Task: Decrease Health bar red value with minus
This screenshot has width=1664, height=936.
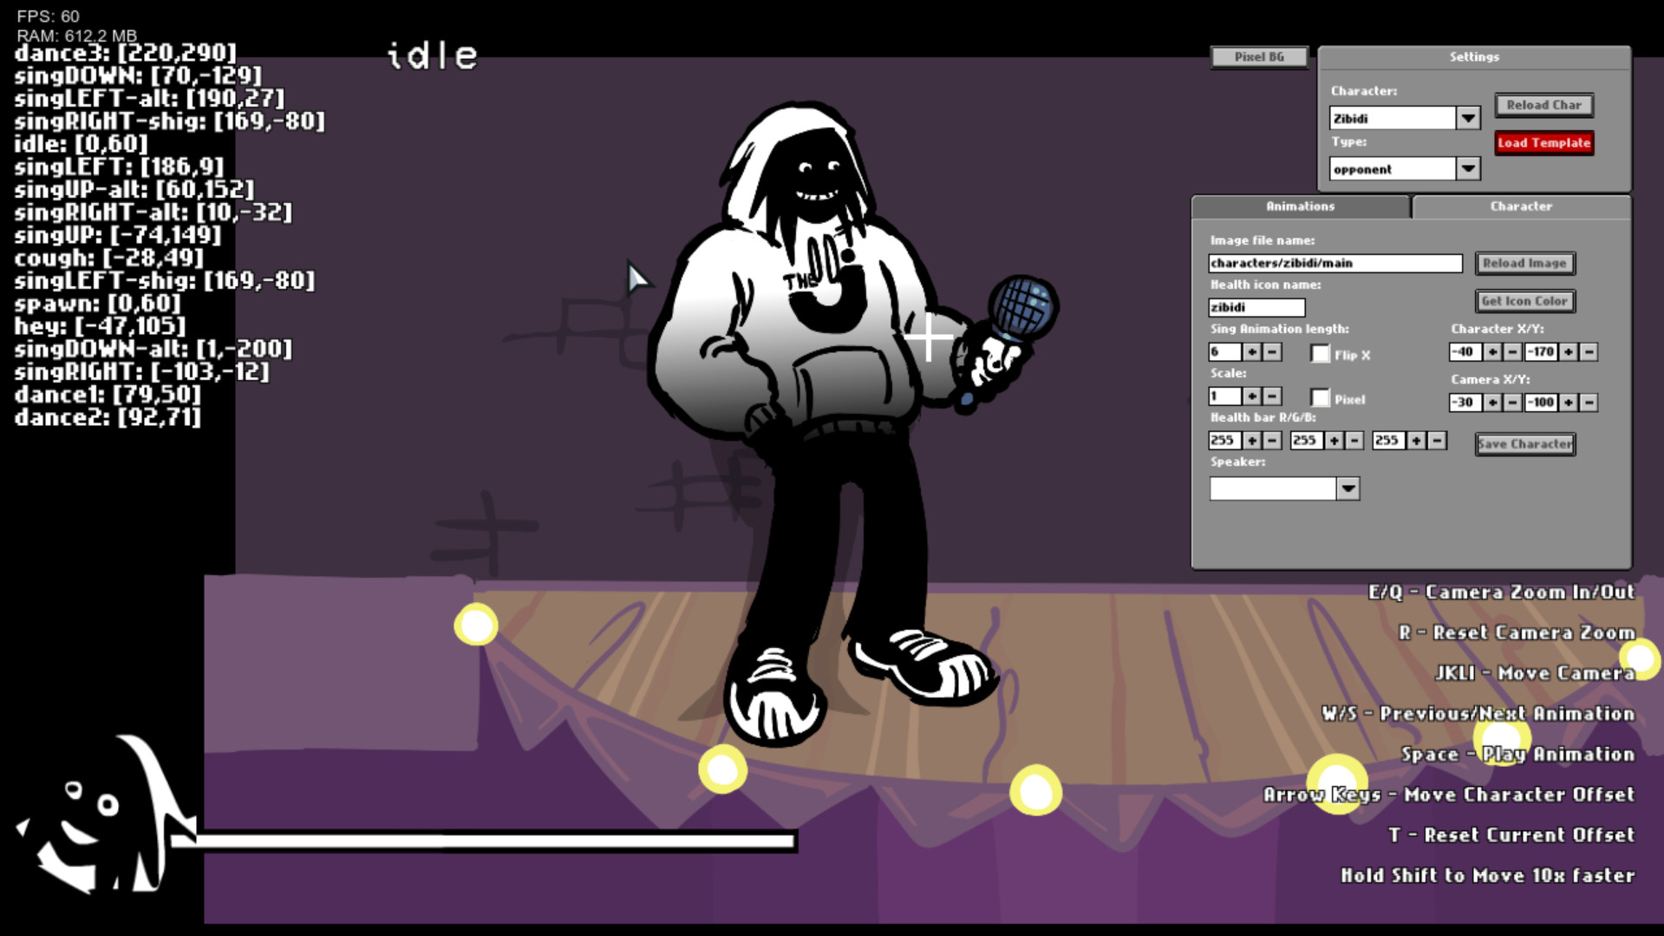Action: [x=1272, y=440]
